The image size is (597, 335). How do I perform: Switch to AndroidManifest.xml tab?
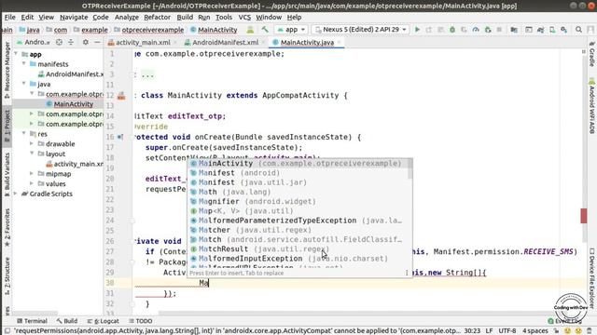click(225, 42)
